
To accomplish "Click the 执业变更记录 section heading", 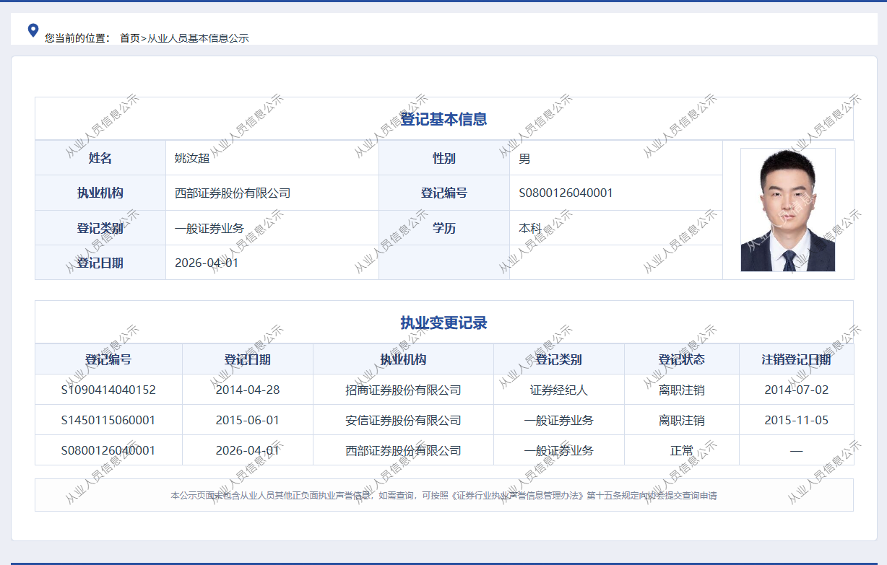I will pyautogui.click(x=443, y=323).
